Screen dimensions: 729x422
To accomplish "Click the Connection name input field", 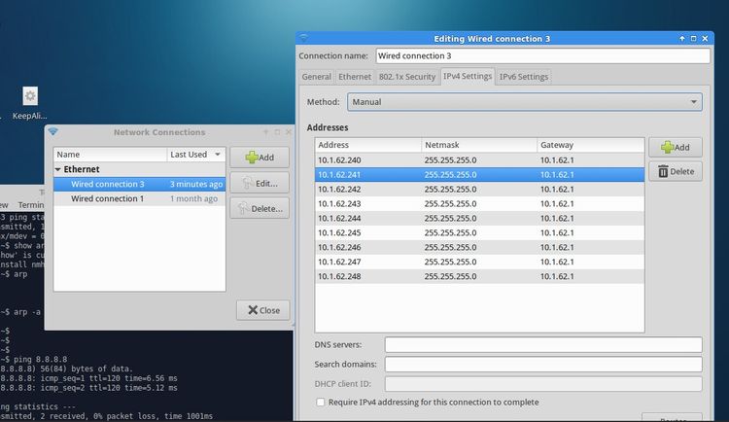I will tap(542, 55).
